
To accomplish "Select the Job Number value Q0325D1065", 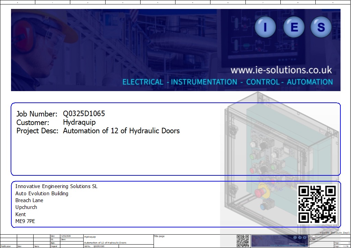I will (x=84, y=114).
